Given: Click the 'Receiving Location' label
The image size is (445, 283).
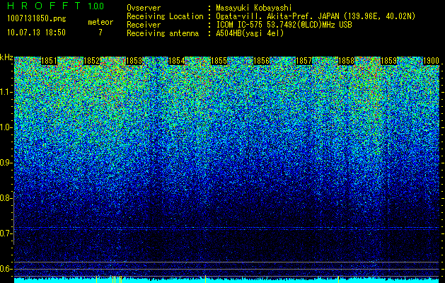Looking at the screenshot, I should [165, 16].
